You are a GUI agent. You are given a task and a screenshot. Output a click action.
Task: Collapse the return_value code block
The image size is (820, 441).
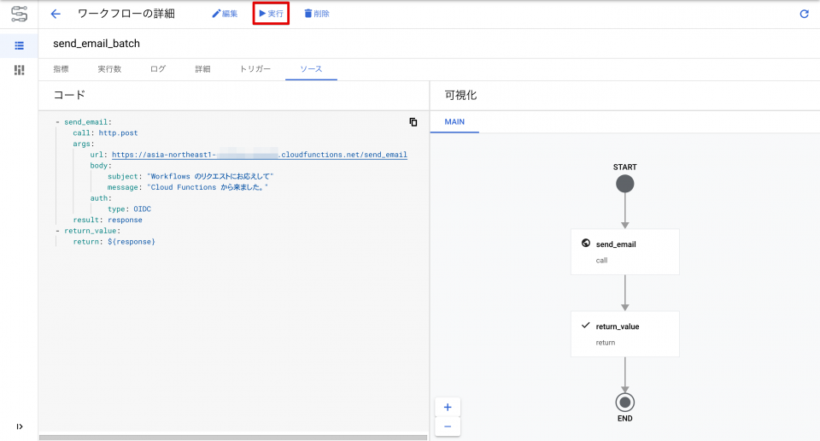pos(57,231)
